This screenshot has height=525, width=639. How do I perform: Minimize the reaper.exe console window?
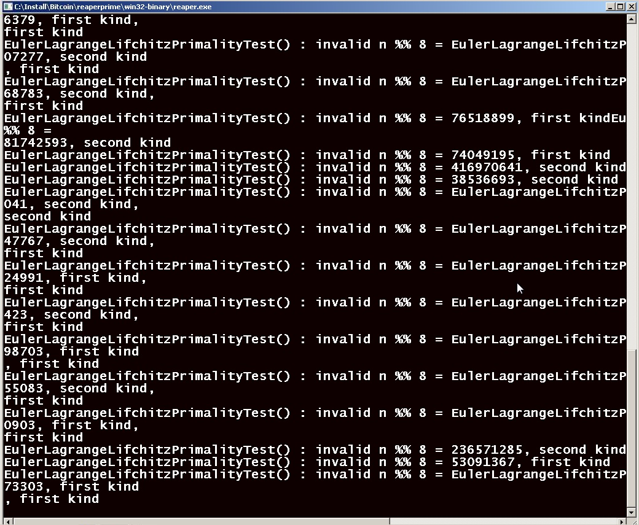tap(610, 7)
